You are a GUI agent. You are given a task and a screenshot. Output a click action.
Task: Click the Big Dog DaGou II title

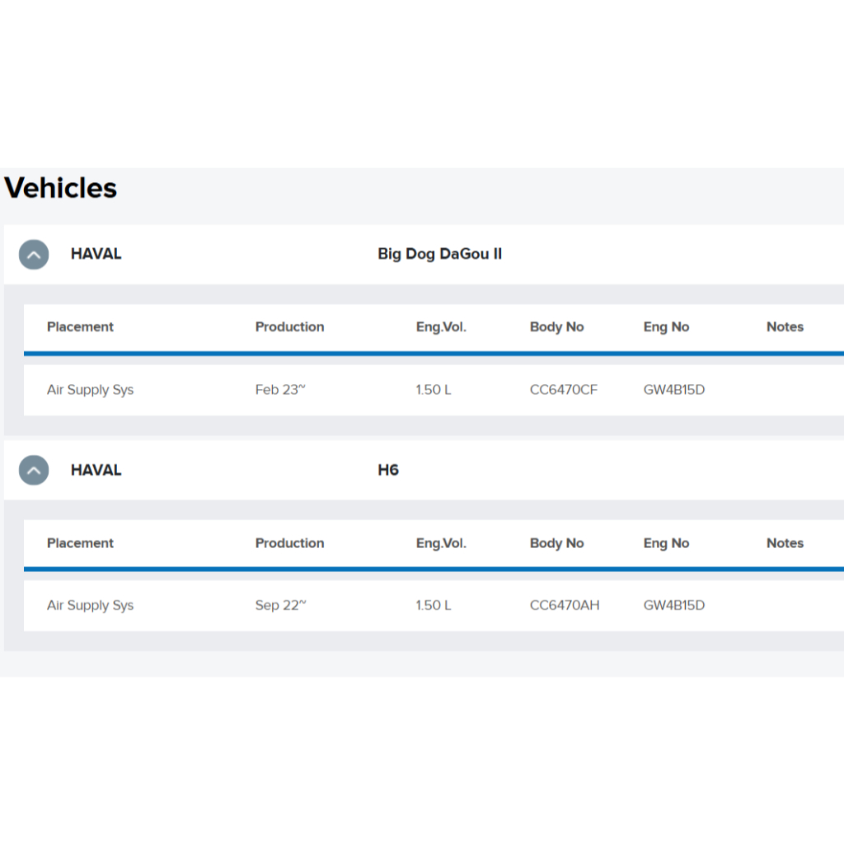(x=439, y=254)
